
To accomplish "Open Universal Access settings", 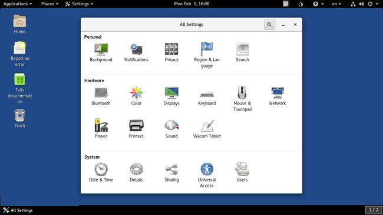I will (x=207, y=175).
